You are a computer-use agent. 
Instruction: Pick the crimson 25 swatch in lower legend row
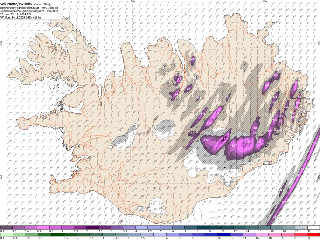(300, 234)
